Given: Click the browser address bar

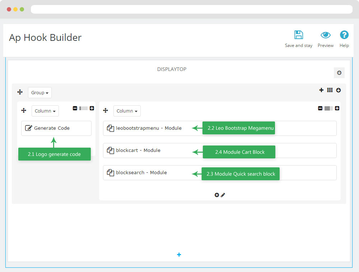Looking at the screenshot, I should coord(192,9).
